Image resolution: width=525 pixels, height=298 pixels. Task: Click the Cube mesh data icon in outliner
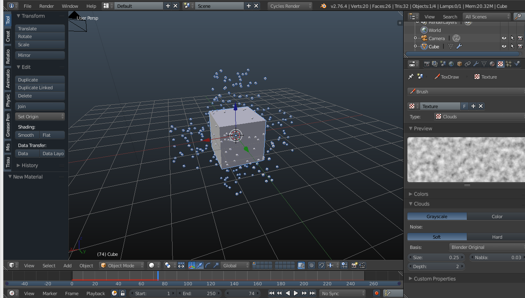click(x=451, y=46)
